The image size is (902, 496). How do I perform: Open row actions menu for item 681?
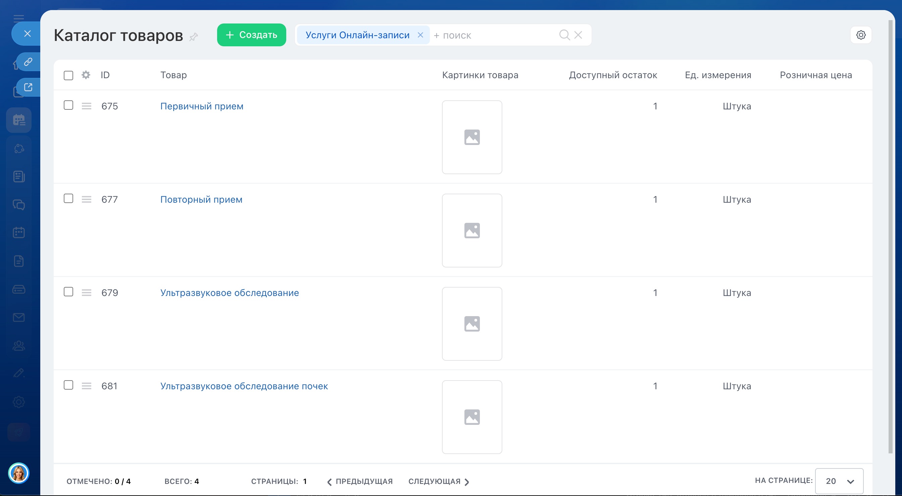87,386
